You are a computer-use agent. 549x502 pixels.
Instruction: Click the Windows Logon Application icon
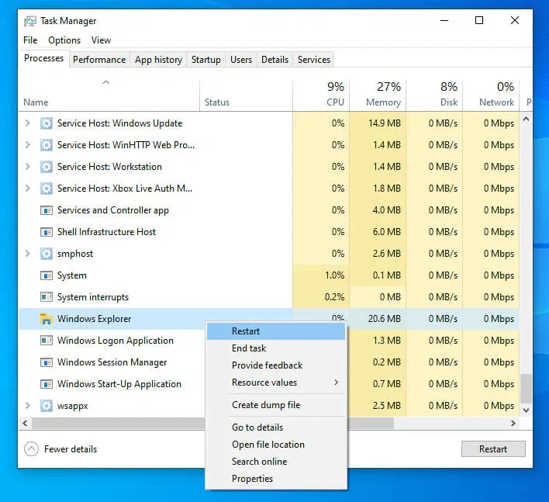(x=46, y=341)
